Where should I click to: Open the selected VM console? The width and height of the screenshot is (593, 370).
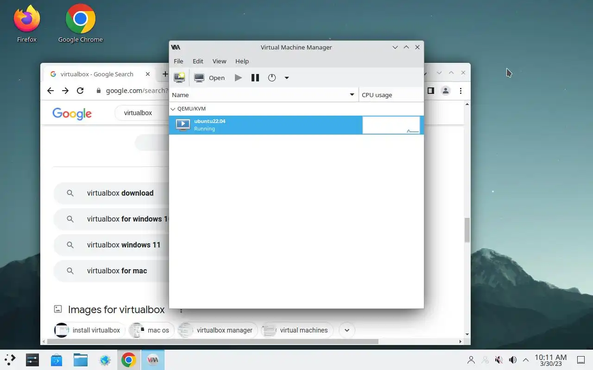click(209, 78)
